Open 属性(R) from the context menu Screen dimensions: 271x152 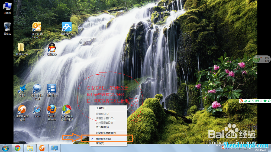[108, 143]
